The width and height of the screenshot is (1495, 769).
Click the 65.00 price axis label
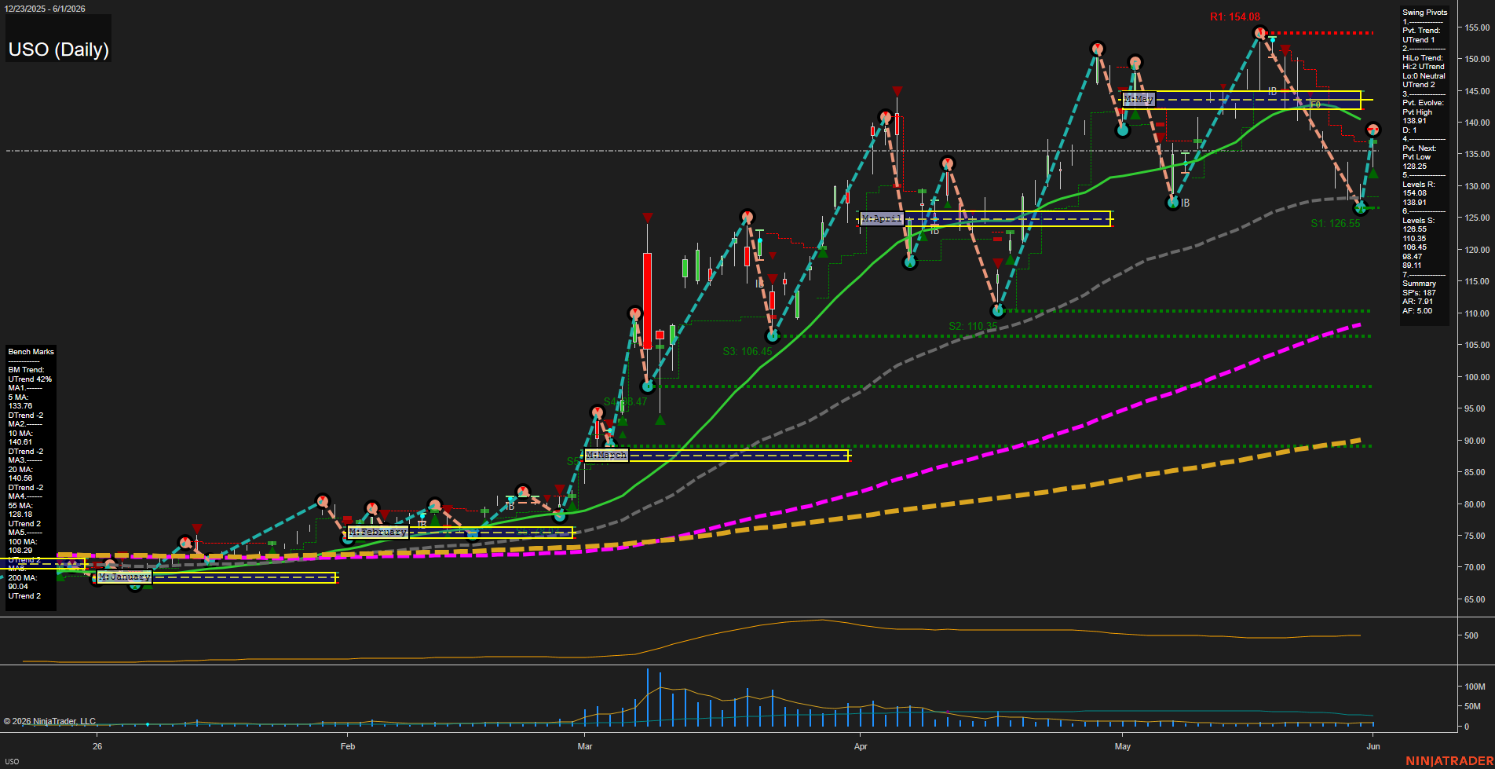(1475, 599)
